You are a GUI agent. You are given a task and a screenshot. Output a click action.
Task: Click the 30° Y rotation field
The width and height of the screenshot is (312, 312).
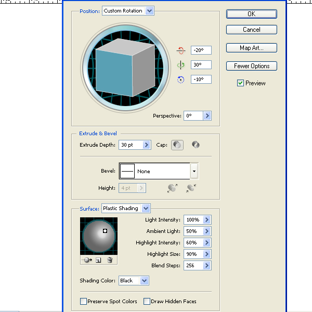point(201,64)
